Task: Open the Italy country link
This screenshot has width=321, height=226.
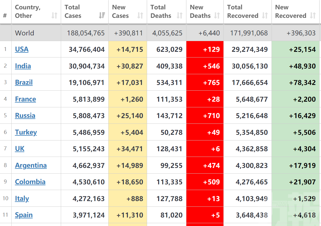Action: pyautogui.click(x=22, y=199)
